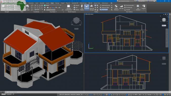The width and height of the screenshot is (171, 96).
Task: Open the User Interface dropdown button
Action: 138,8
